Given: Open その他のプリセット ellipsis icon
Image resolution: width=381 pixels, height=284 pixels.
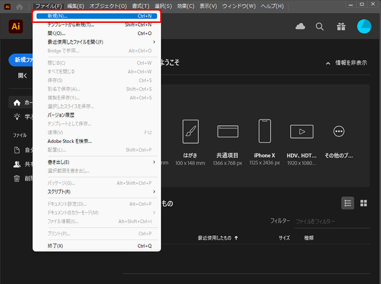Looking at the screenshot, I should pyautogui.click(x=339, y=132).
